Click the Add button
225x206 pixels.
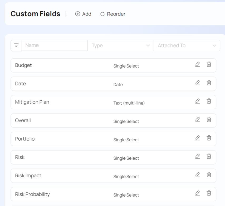pos(83,14)
